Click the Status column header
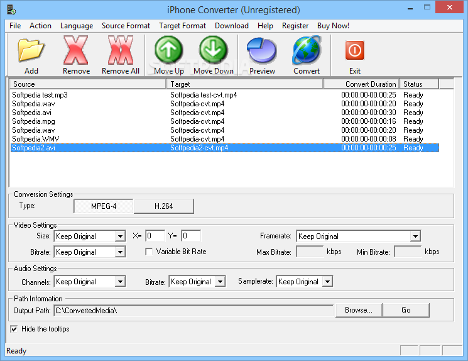 419,84
